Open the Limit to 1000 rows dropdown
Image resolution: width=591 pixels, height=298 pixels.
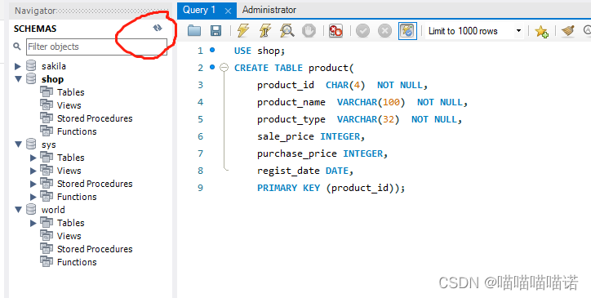click(x=518, y=31)
